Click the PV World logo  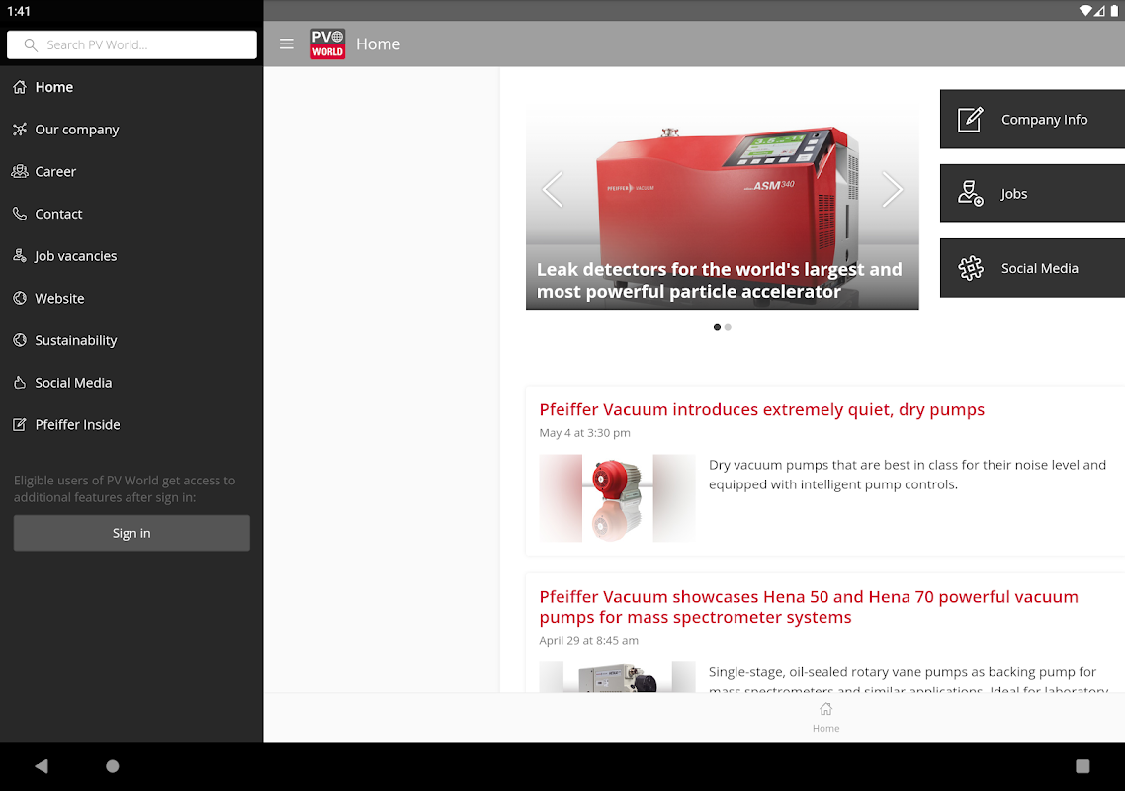[328, 44]
